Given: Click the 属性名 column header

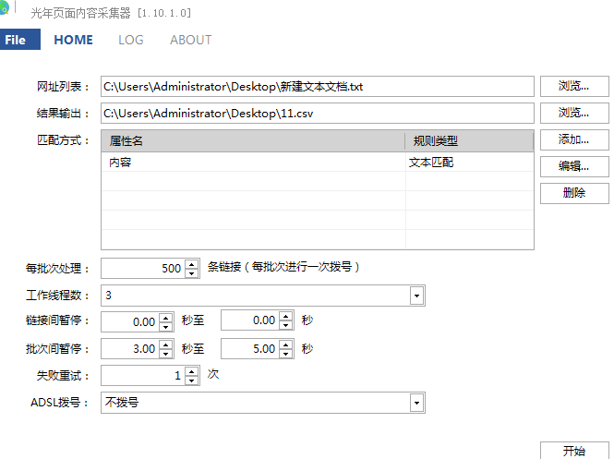Looking at the screenshot, I should [x=253, y=141].
